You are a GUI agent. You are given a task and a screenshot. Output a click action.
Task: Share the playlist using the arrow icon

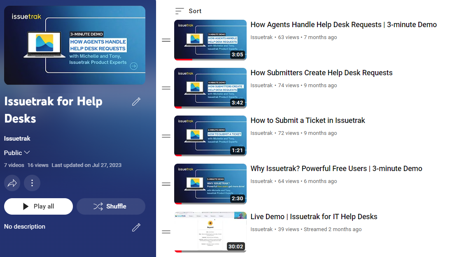point(12,183)
